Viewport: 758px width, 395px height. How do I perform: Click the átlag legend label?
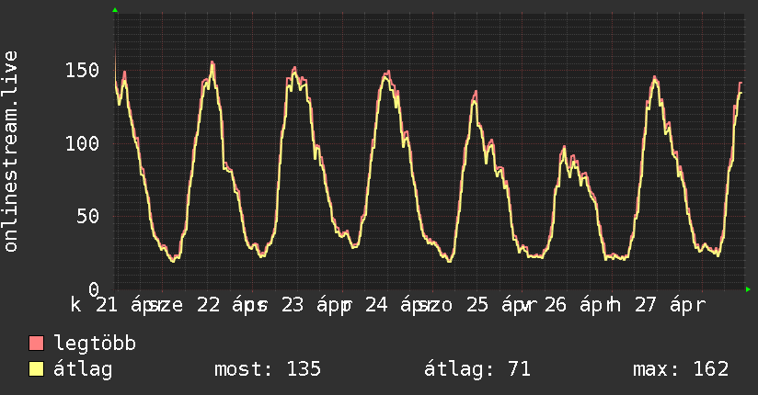click(x=83, y=369)
